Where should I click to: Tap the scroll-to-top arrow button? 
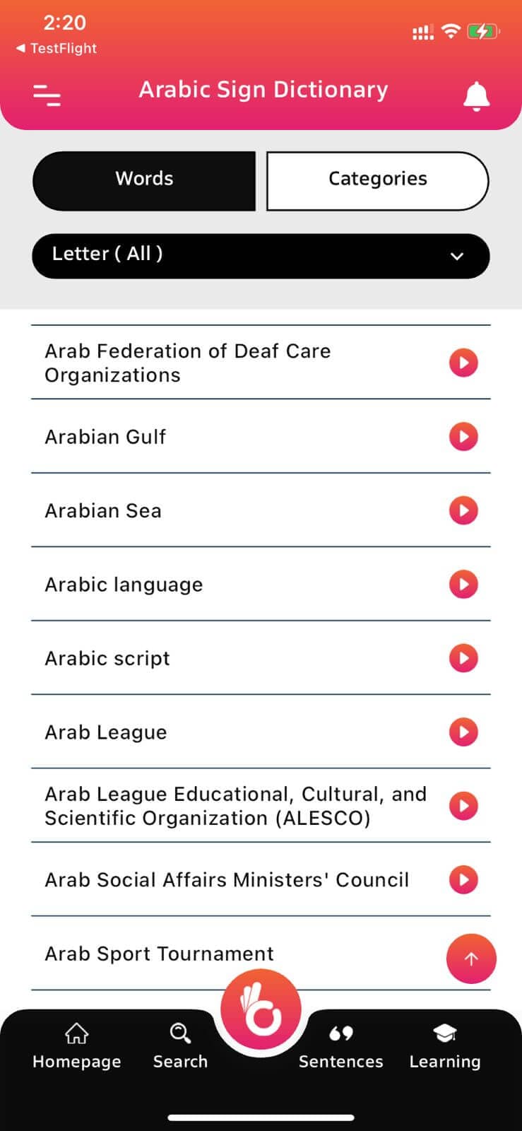(471, 959)
